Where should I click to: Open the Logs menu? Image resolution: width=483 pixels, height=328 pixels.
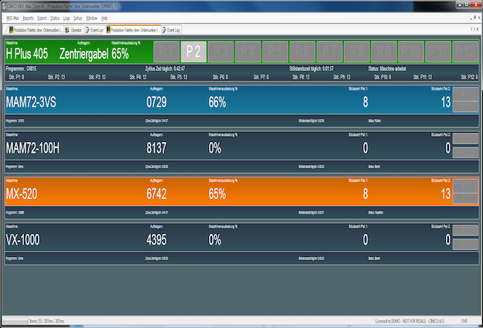67,19
